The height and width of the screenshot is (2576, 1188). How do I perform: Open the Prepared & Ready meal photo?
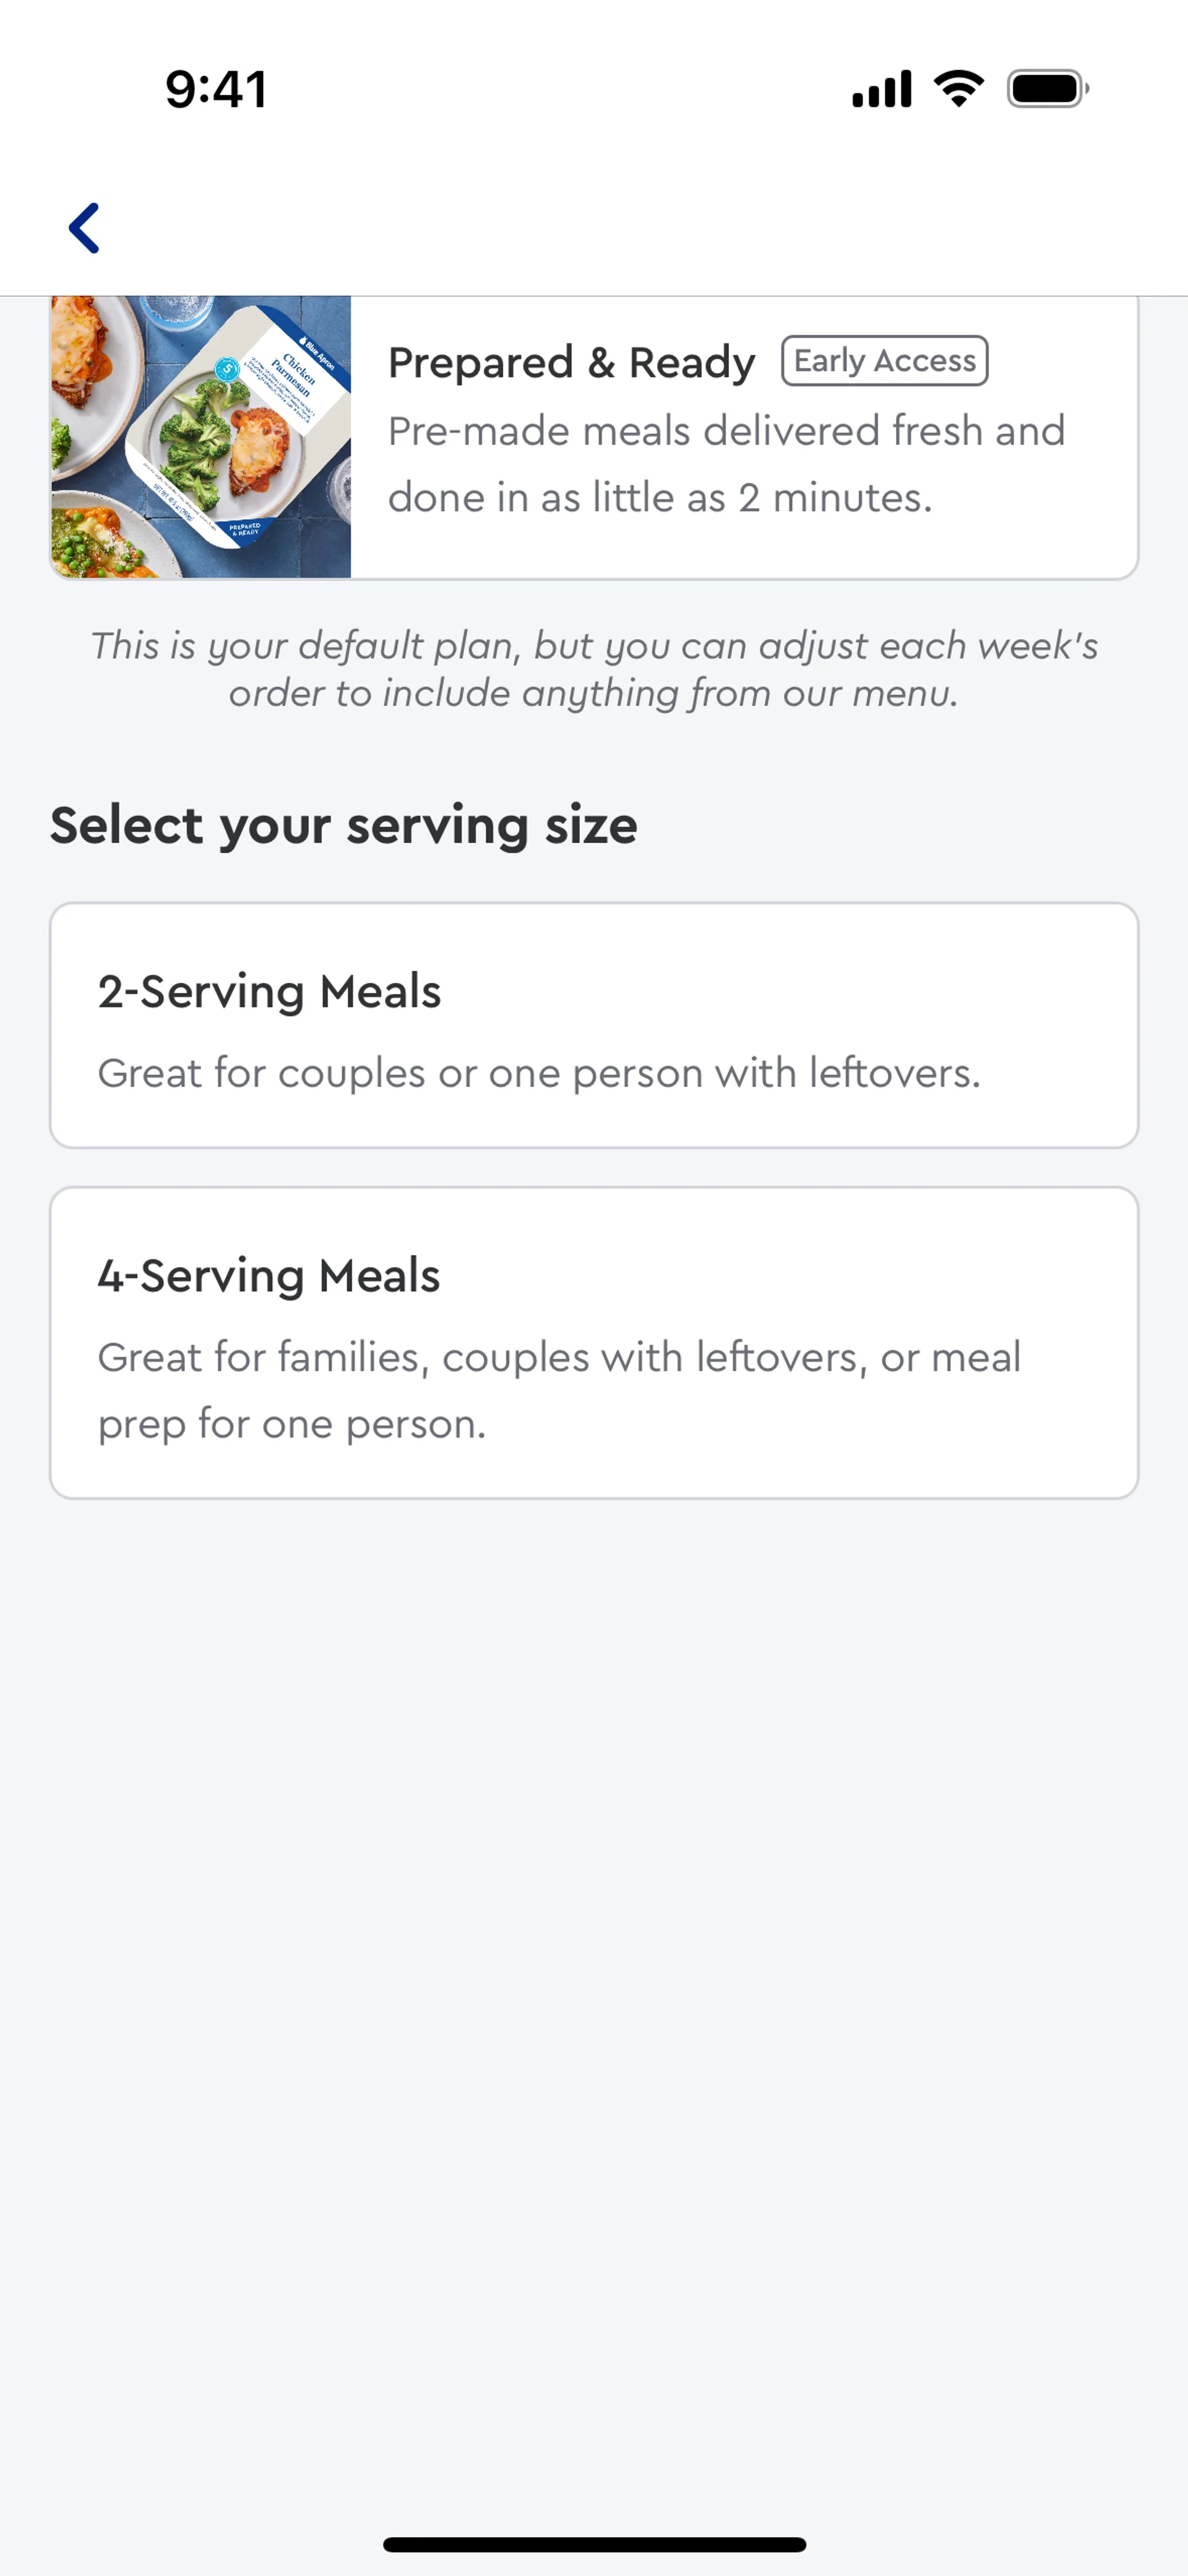(x=201, y=437)
